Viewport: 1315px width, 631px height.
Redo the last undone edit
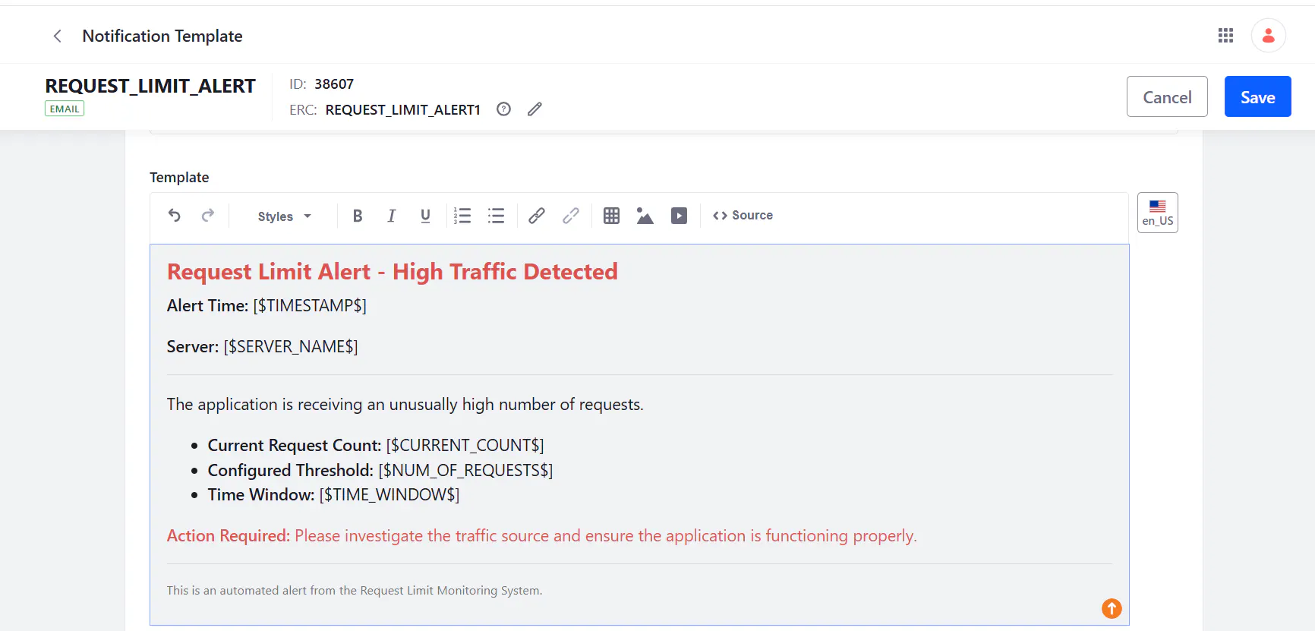click(208, 216)
